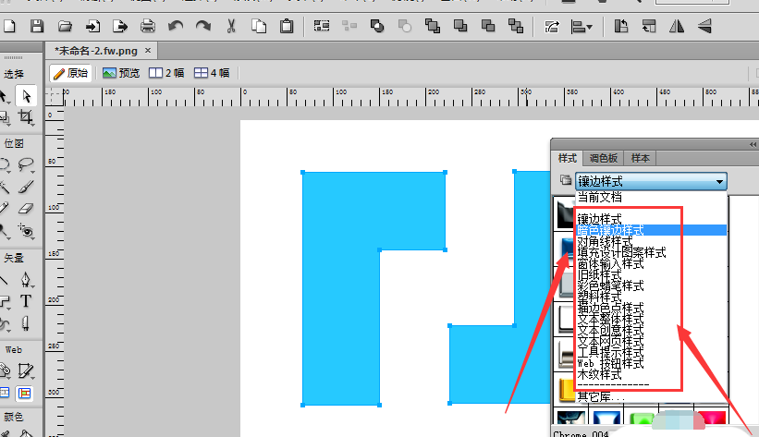Select the Brush tool

click(27, 187)
